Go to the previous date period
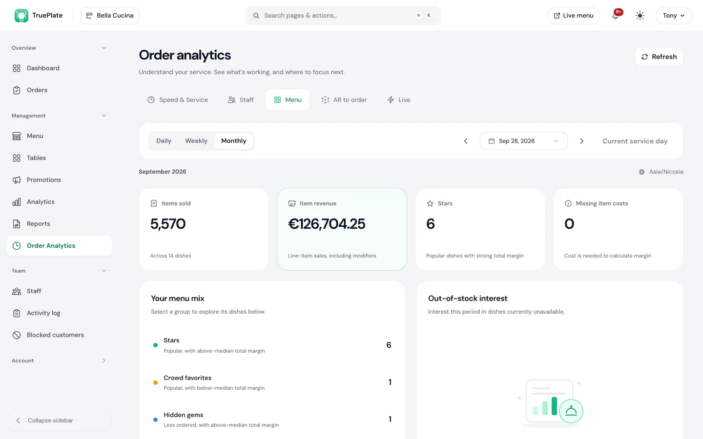The width and height of the screenshot is (703, 439). tap(466, 141)
